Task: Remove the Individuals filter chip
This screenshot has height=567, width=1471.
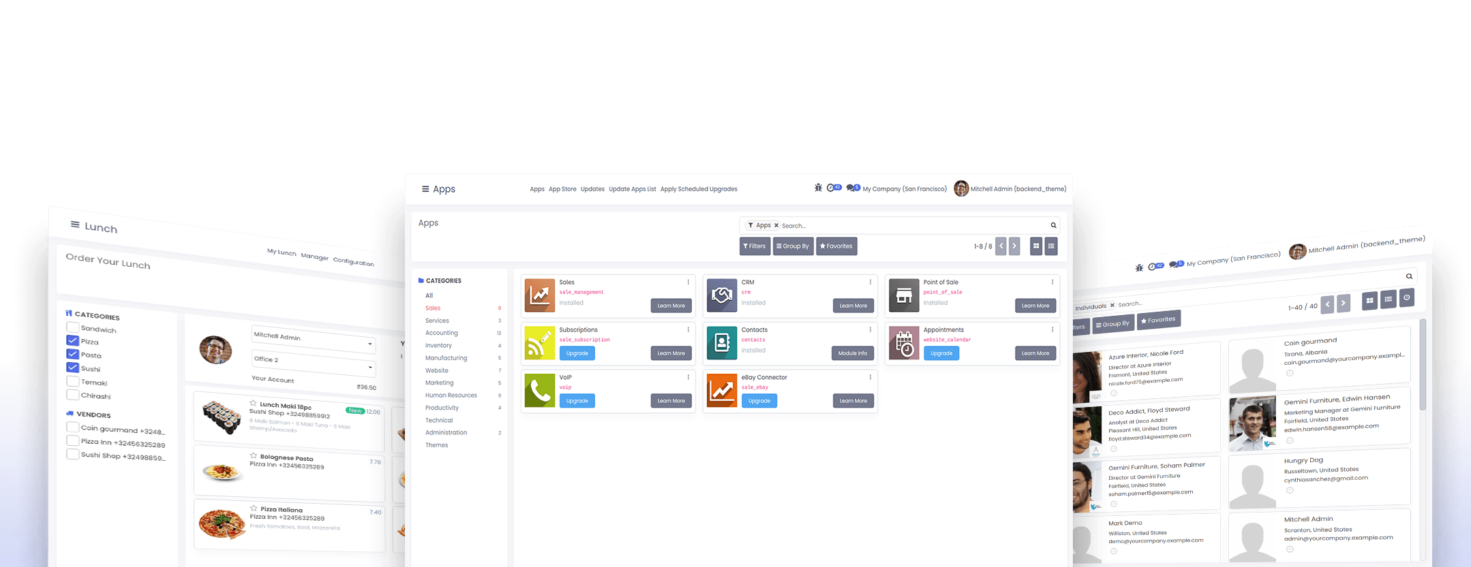Action: click(1112, 305)
